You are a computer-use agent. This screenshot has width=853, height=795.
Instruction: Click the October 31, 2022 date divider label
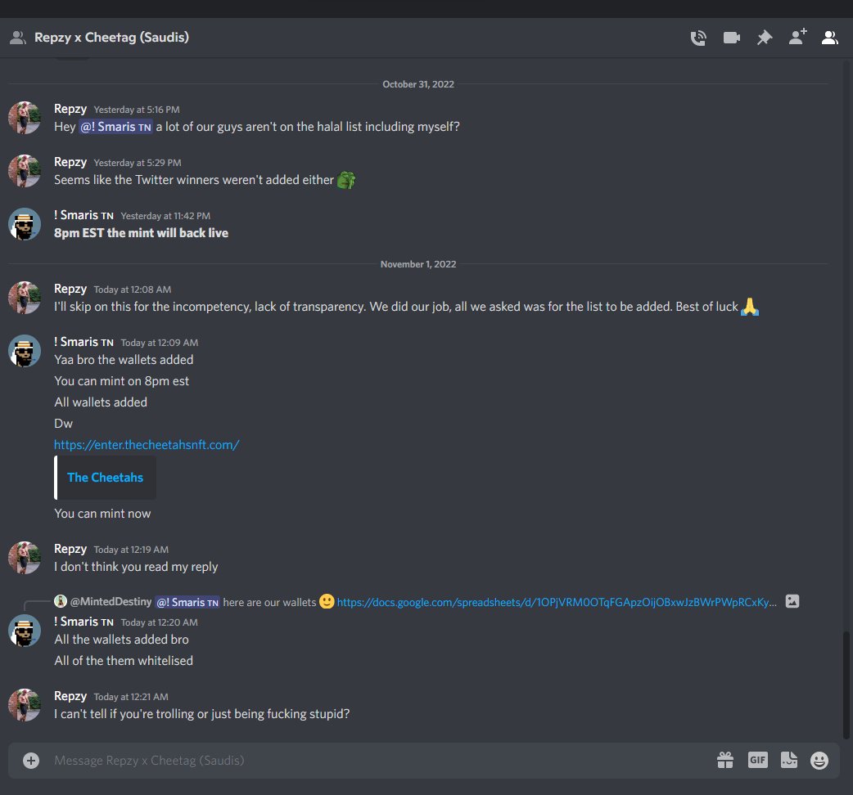pyautogui.click(x=417, y=84)
